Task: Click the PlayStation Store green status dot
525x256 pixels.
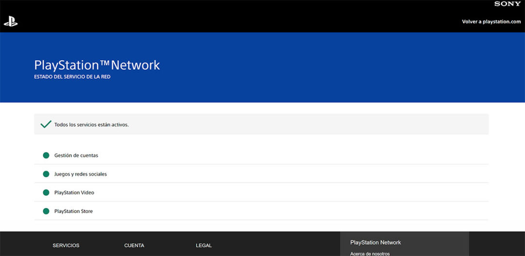Action: (46, 211)
